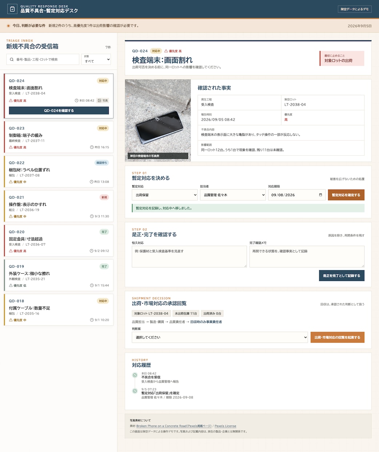Select the QD-020 固定金具:寸法超過 card
This screenshot has width=379, height=452.
[59, 241]
